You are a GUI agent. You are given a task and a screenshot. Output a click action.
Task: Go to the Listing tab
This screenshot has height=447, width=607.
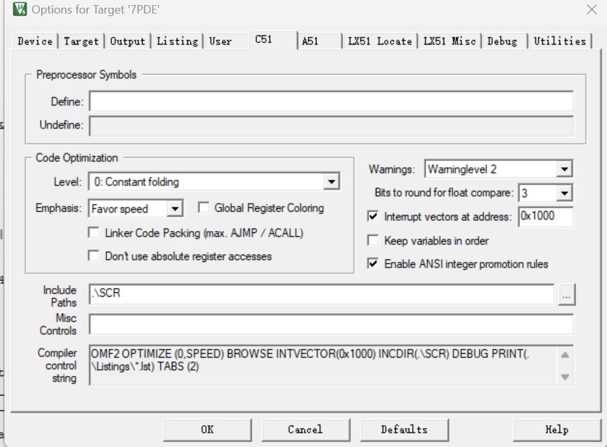point(177,41)
